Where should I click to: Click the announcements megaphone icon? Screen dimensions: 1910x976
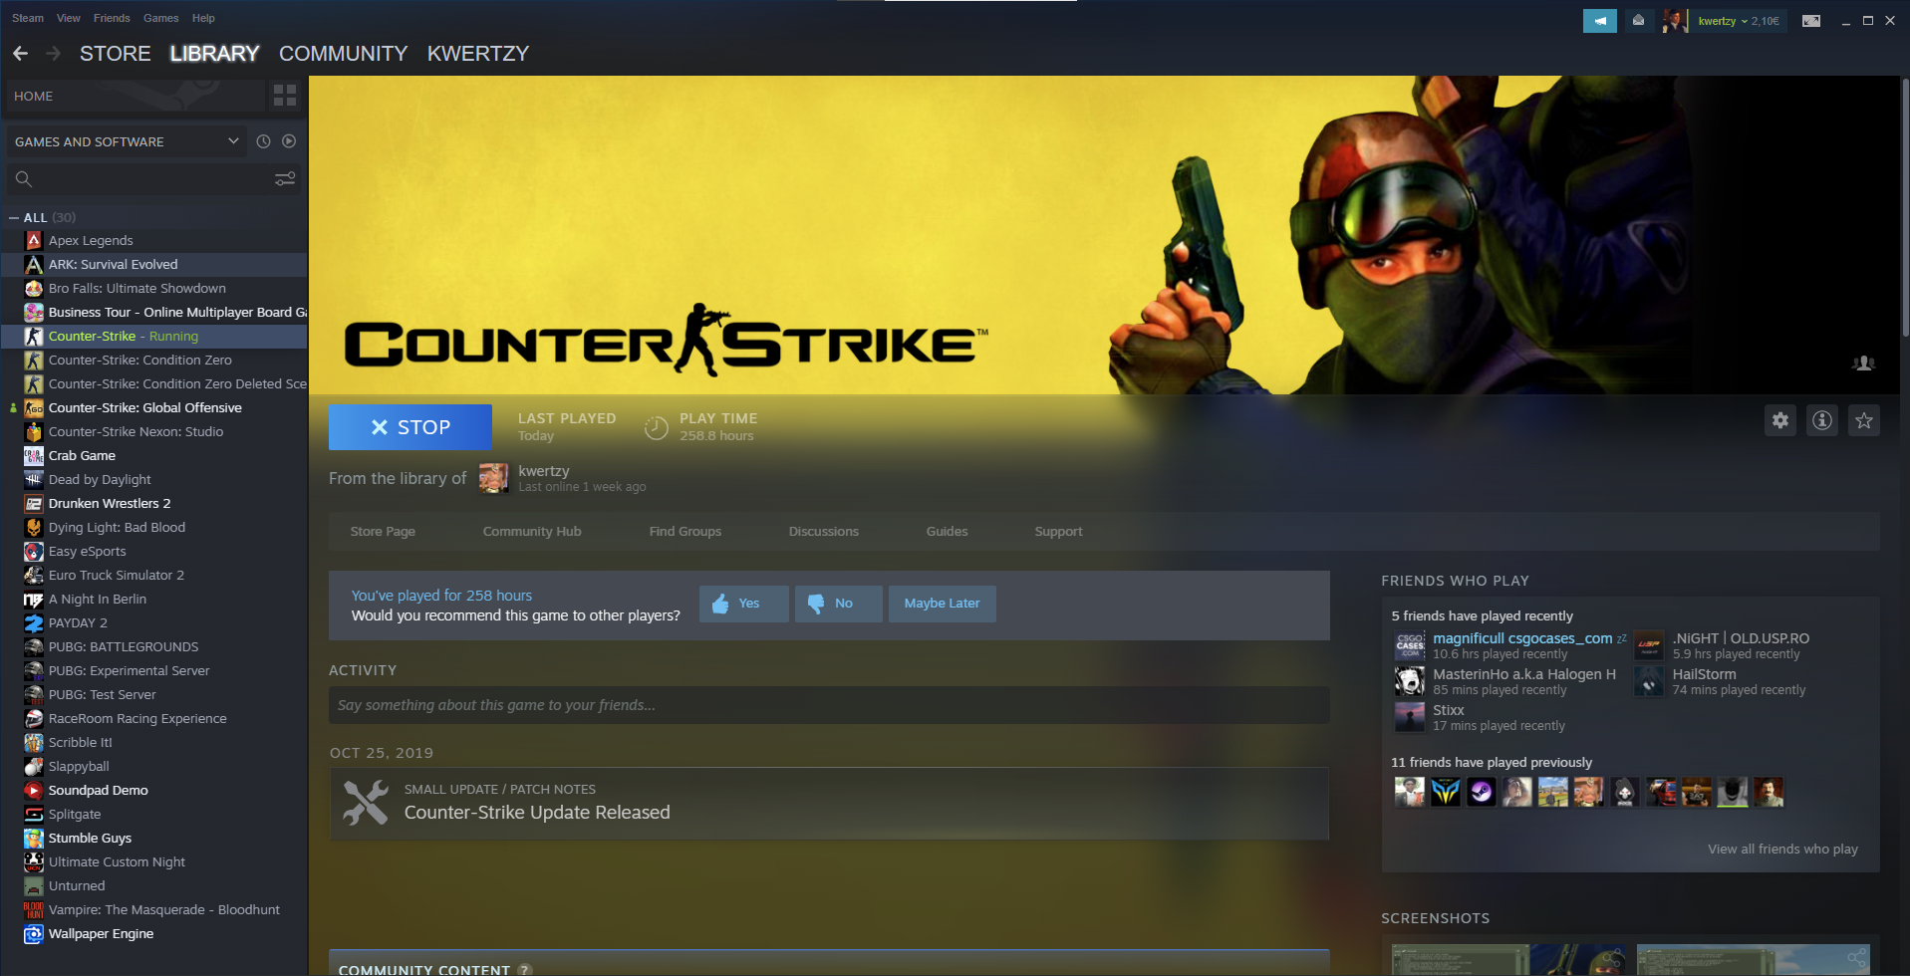coord(1599,21)
